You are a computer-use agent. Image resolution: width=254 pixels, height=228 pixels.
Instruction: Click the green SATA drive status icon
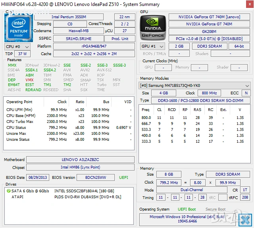(x=9, y=191)
